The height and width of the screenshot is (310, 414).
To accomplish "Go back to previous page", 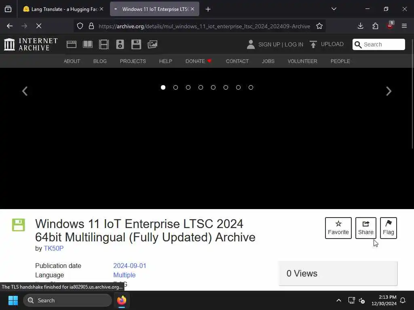I will [x=10, y=26].
